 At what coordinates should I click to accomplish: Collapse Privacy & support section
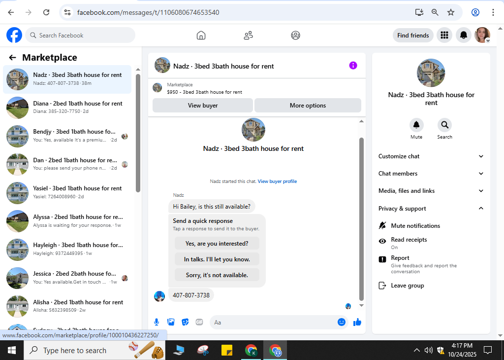(x=431, y=208)
